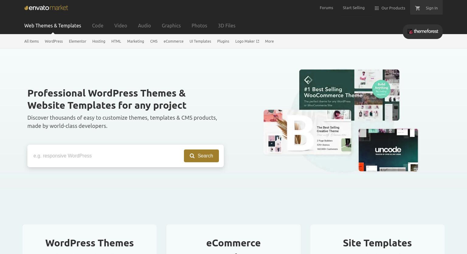Viewport: 467px width, 254px height.
Task: Open Elementor submenu item
Action: click(x=78, y=41)
